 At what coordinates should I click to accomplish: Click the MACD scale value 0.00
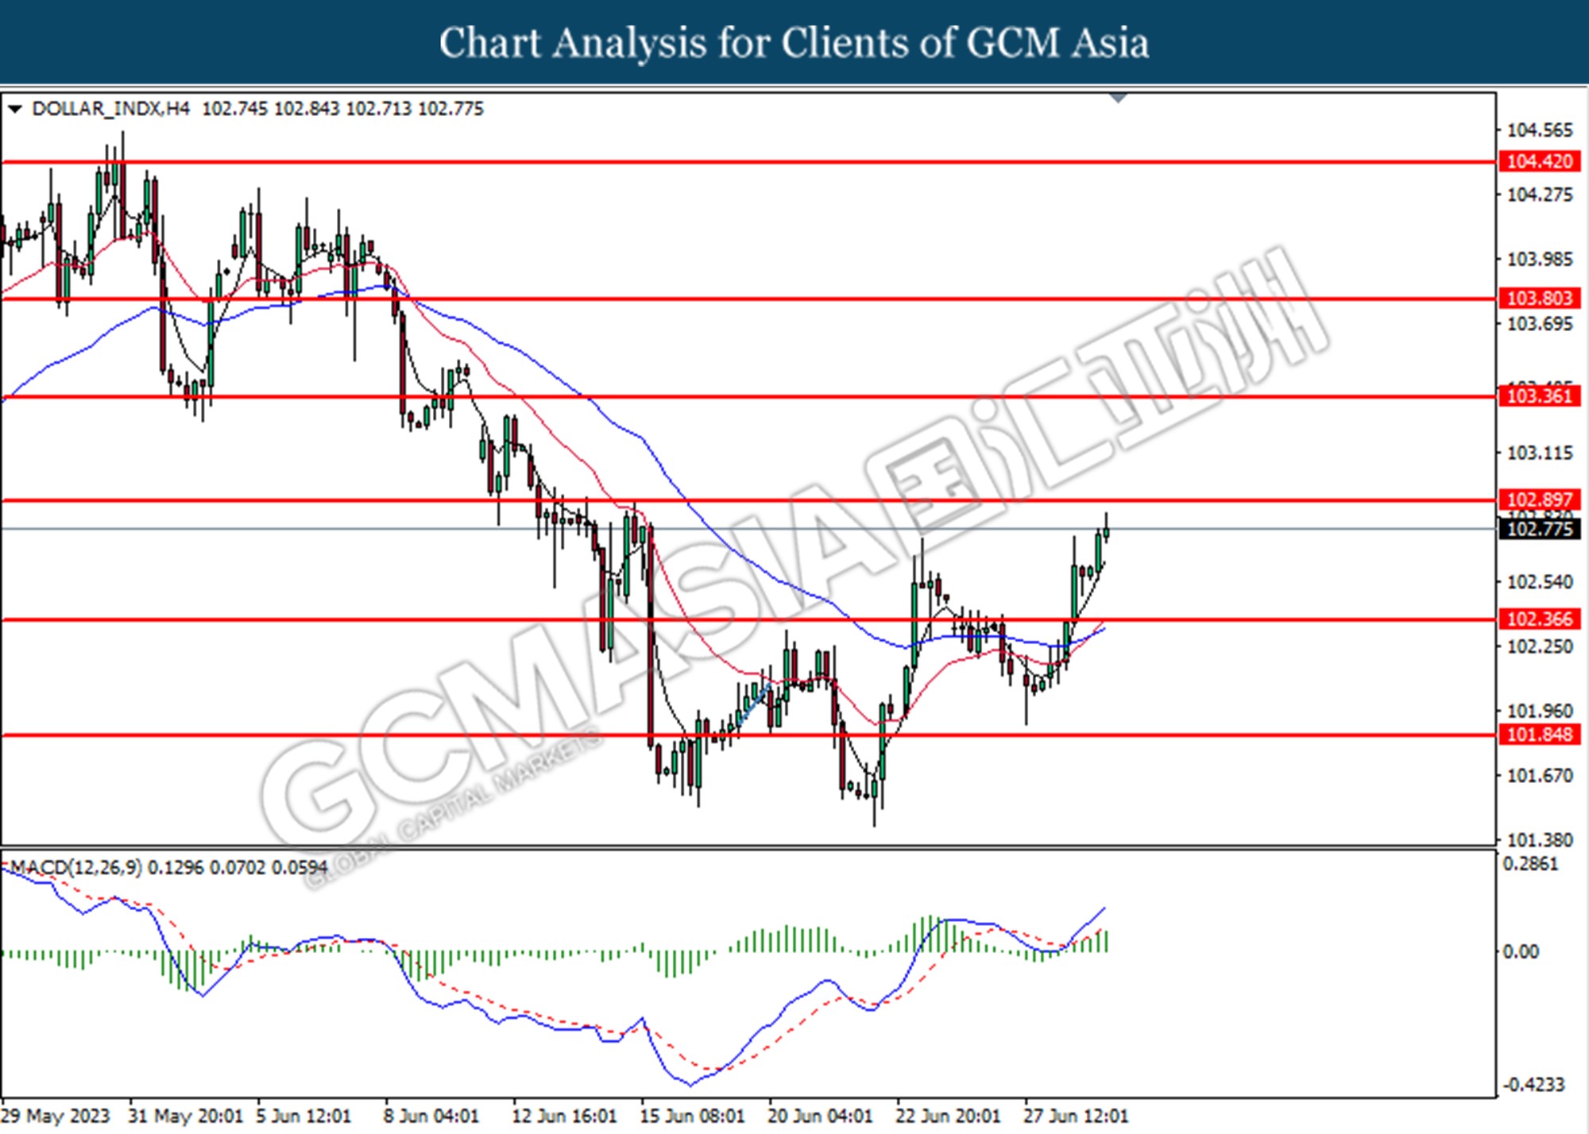pos(1521,951)
